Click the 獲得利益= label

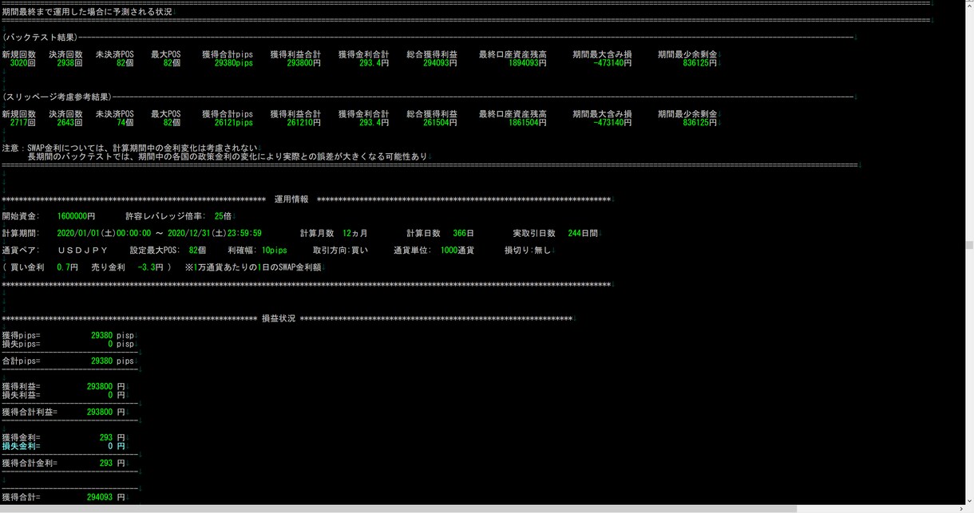(x=21, y=387)
